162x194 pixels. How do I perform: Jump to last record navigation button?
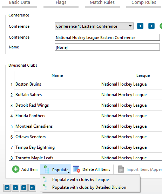click(x=32, y=188)
